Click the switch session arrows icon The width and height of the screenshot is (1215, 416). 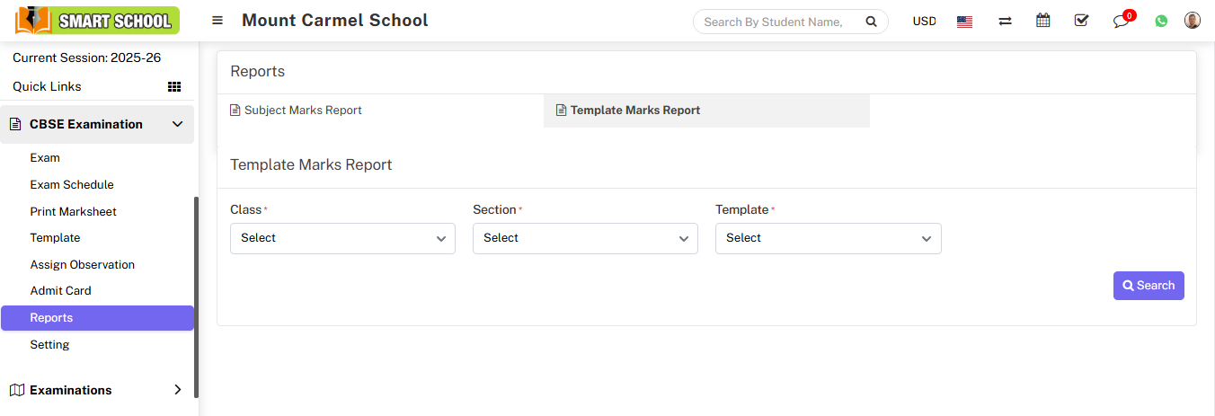click(x=1005, y=22)
